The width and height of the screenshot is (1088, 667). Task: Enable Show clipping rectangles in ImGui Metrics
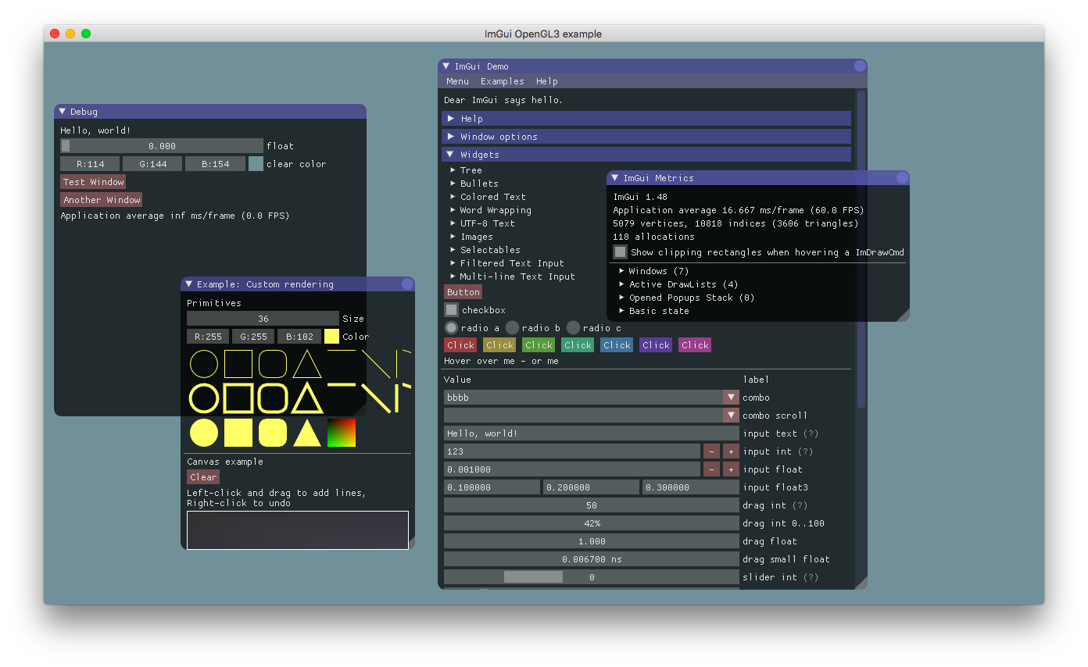[620, 251]
